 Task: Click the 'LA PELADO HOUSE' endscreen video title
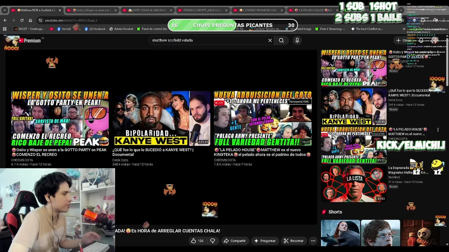pos(262,152)
